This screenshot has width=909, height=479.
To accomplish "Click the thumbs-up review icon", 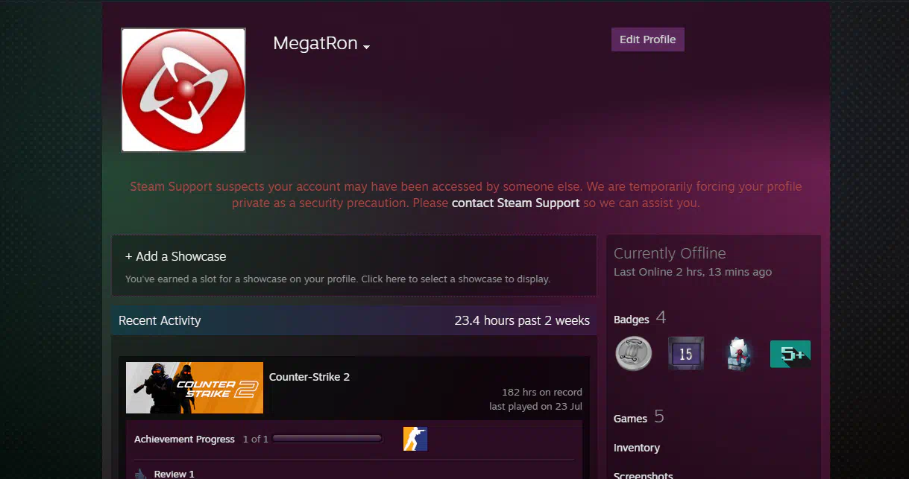I will (140, 474).
